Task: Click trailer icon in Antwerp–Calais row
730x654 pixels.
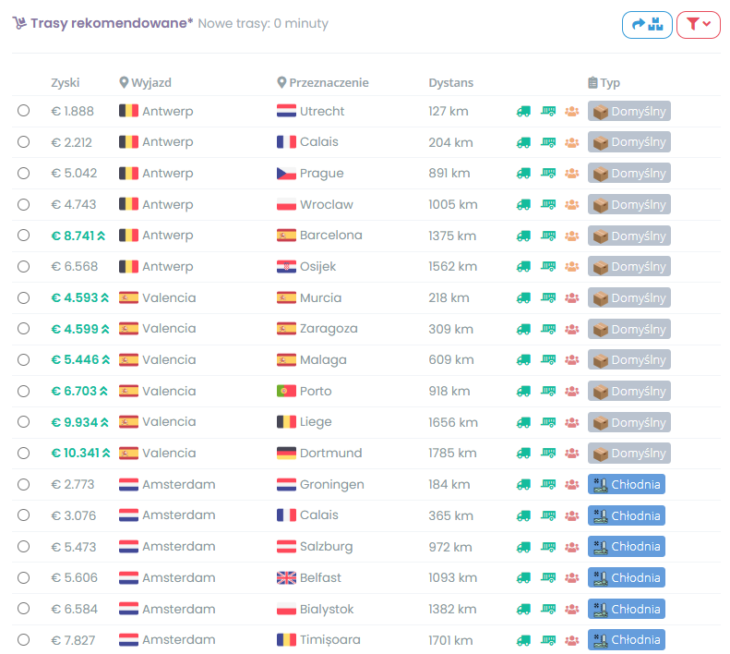Action: click(x=548, y=142)
